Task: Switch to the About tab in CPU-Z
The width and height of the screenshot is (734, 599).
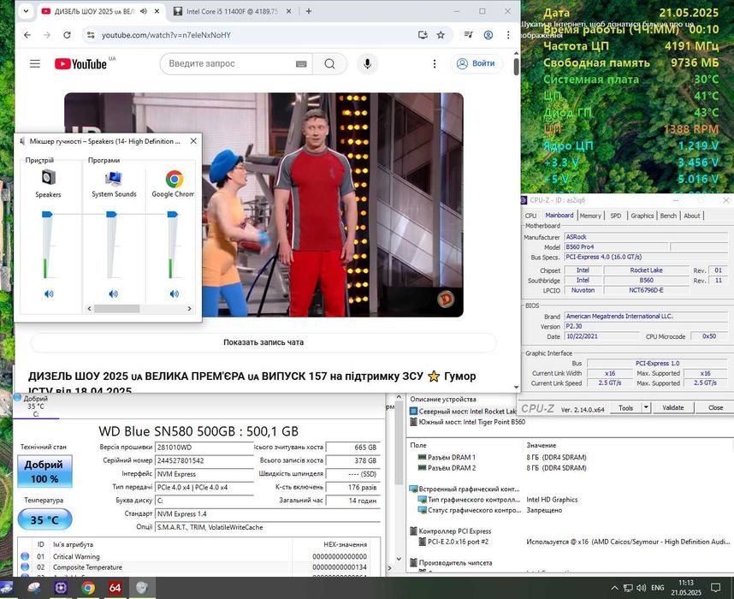Action: pos(692,216)
